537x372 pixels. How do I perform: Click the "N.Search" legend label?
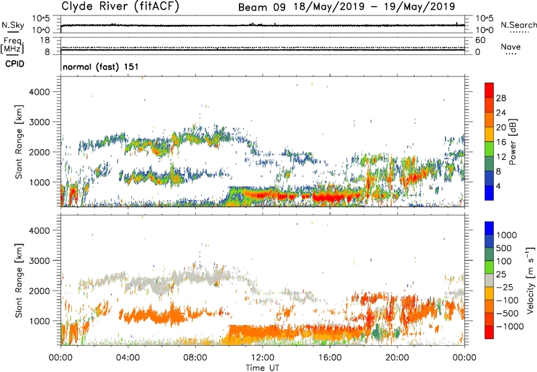(x=519, y=25)
